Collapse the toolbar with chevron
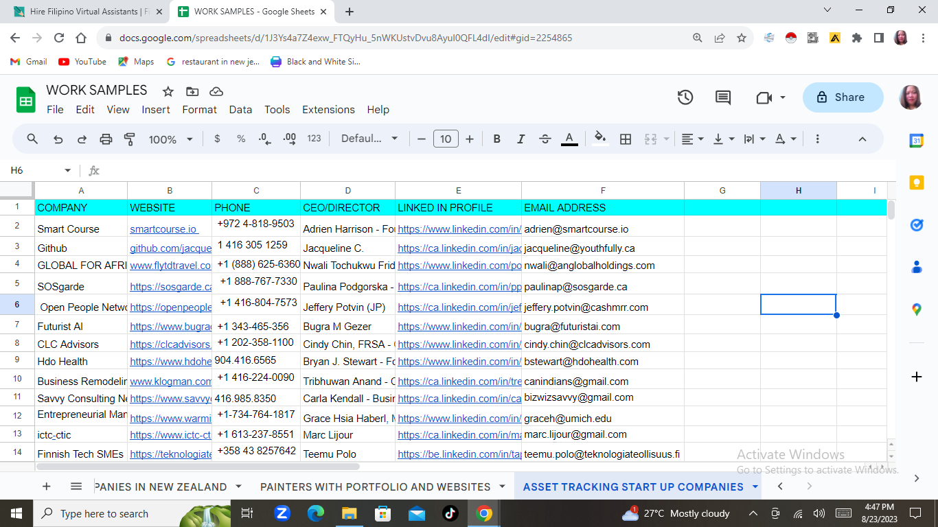Viewport: 938px width, 527px height. 862,139
